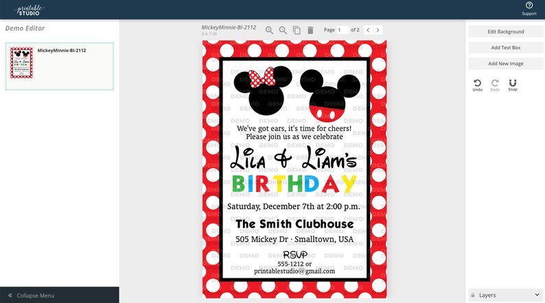Screen dimensions: 545x303
Task: Select the page number input field
Action: (343, 30)
